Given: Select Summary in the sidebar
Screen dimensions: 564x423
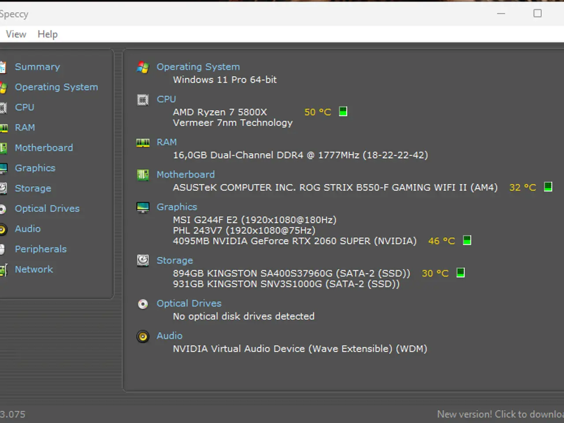Looking at the screenshot, I should pos(37,67).
